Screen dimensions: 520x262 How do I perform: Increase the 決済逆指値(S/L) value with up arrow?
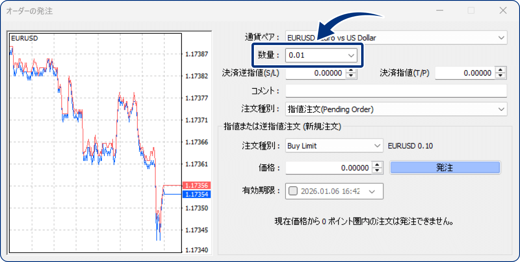[x=352, y=71]
